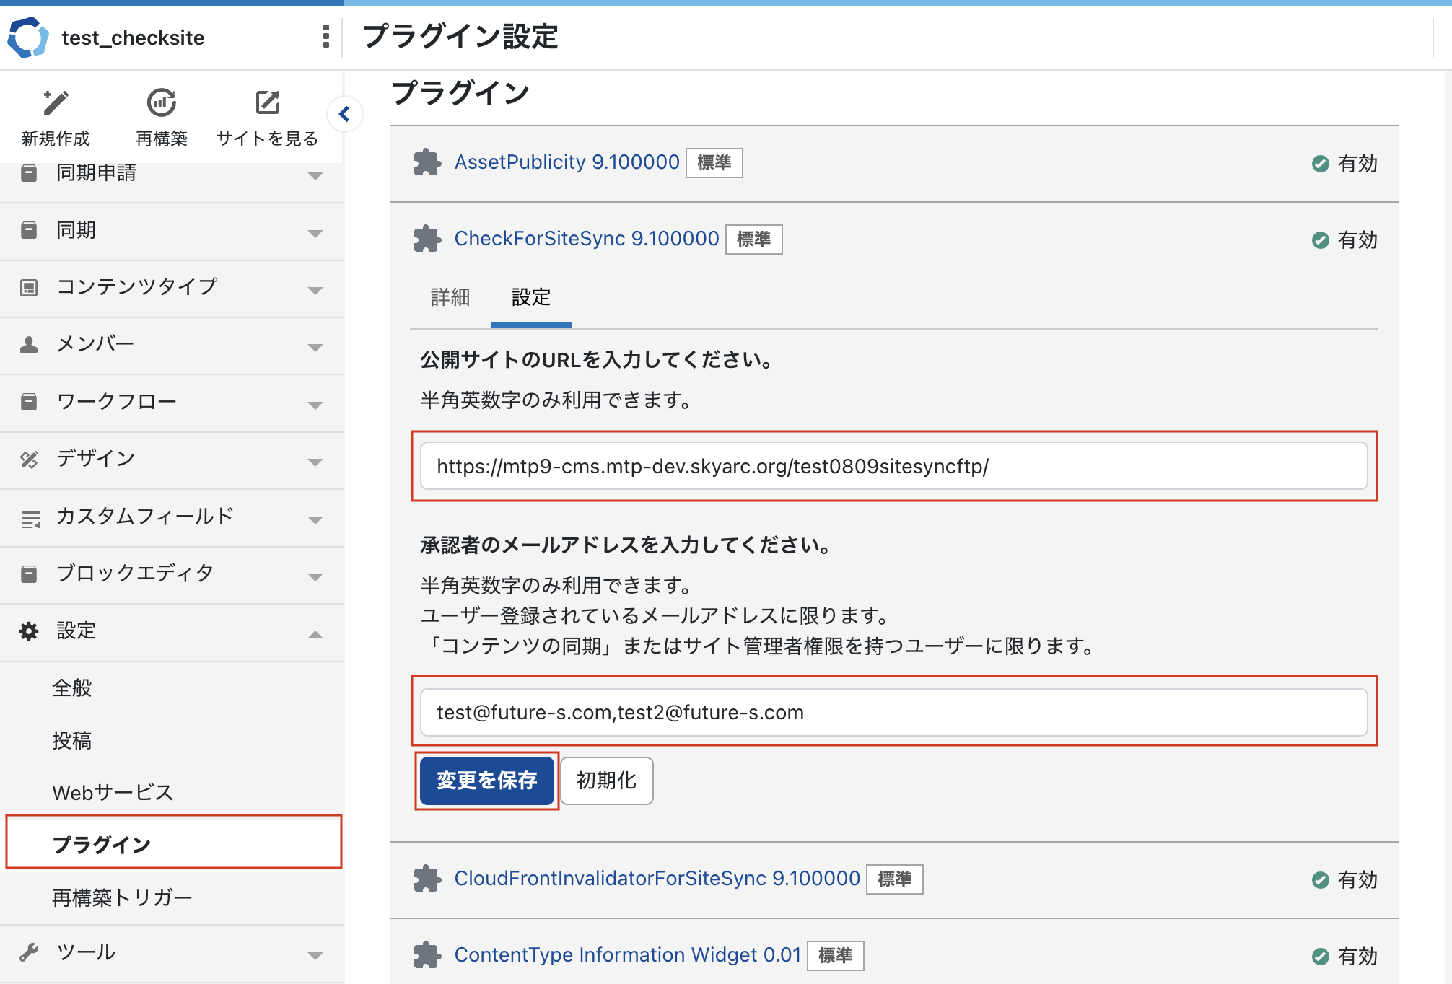Click the サイトを見る view site icon

click(x=267, y=103)
